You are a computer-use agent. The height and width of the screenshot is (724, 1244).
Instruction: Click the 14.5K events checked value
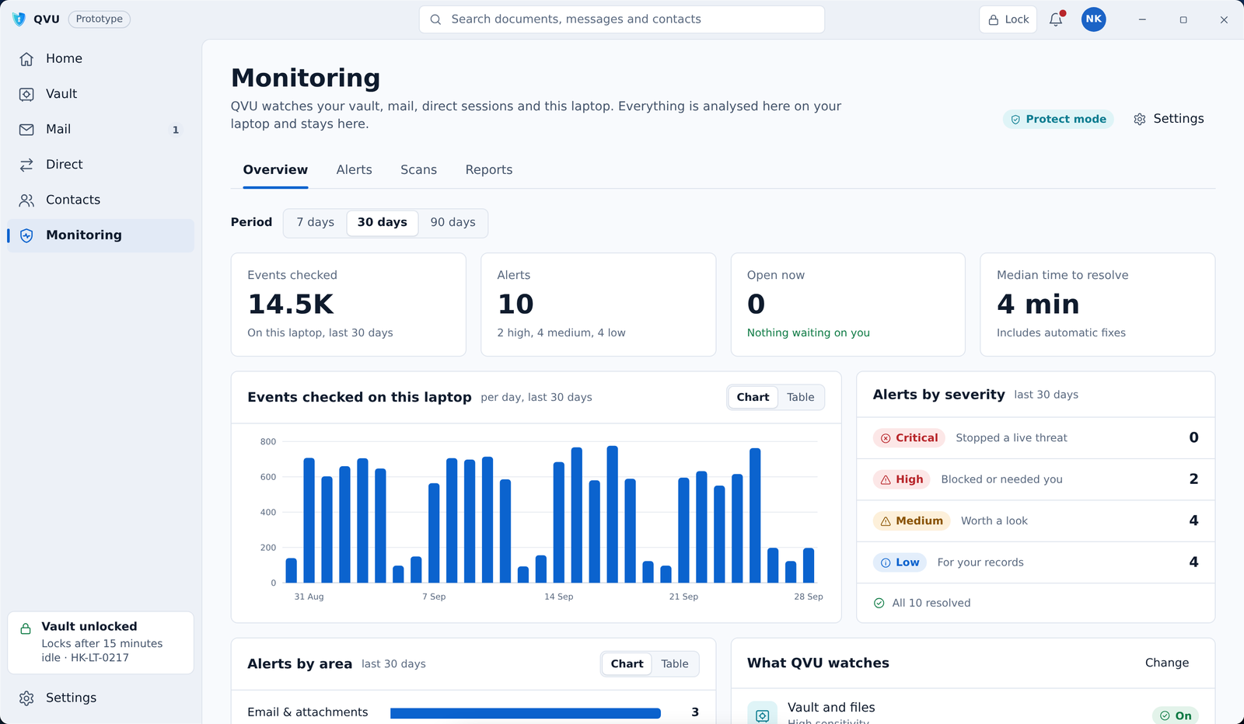(x=291, y=305)
